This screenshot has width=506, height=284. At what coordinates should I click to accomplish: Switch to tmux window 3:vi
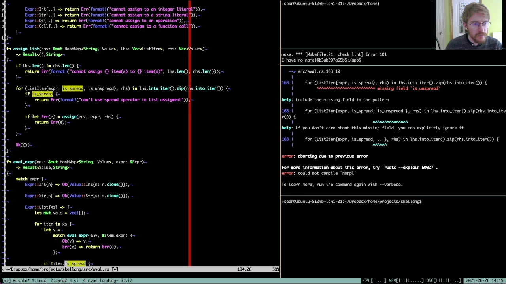click(x=74, y=280)
